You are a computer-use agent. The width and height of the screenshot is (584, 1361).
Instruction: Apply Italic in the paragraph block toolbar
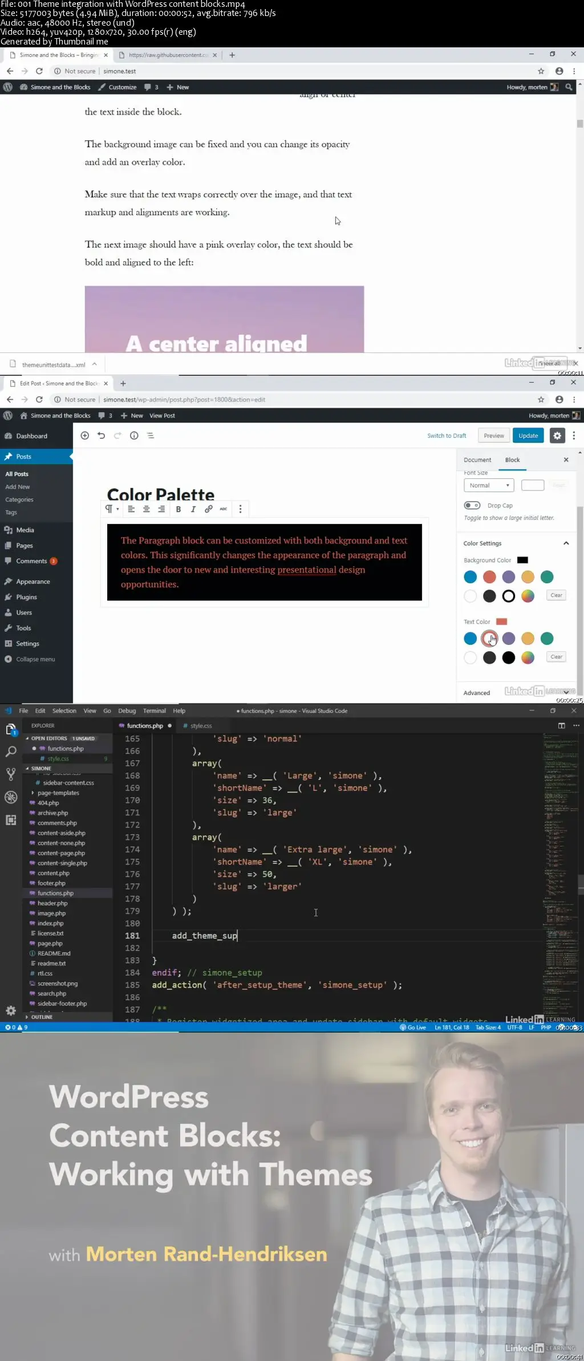coord(193,509)
